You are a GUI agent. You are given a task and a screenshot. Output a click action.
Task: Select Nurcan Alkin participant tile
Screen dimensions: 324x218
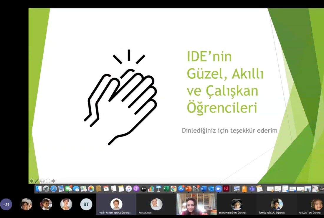coord(156,204)
